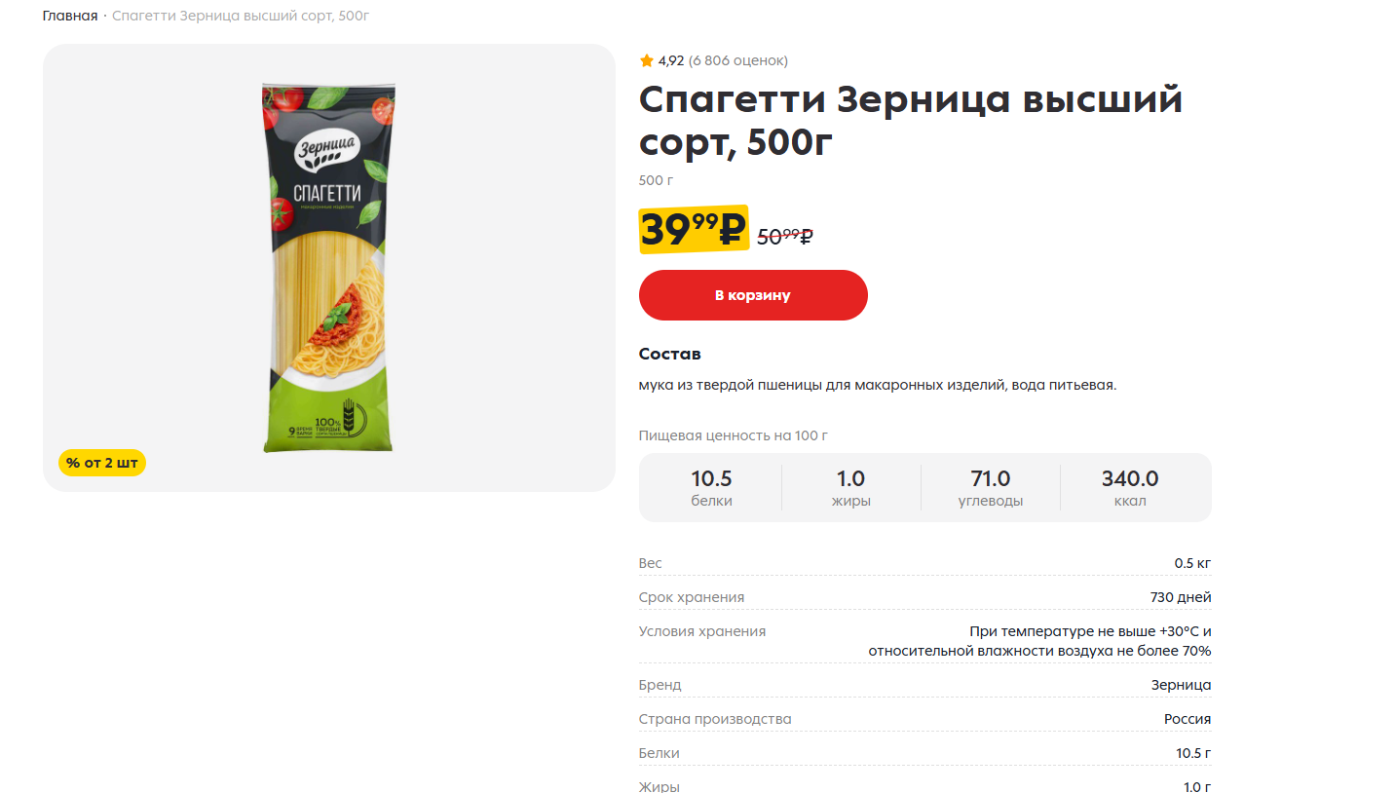This screenshot has height=793, width=1395.
Task: Select the 1.0 жиры nutrition cell
Action: (851, 488)
